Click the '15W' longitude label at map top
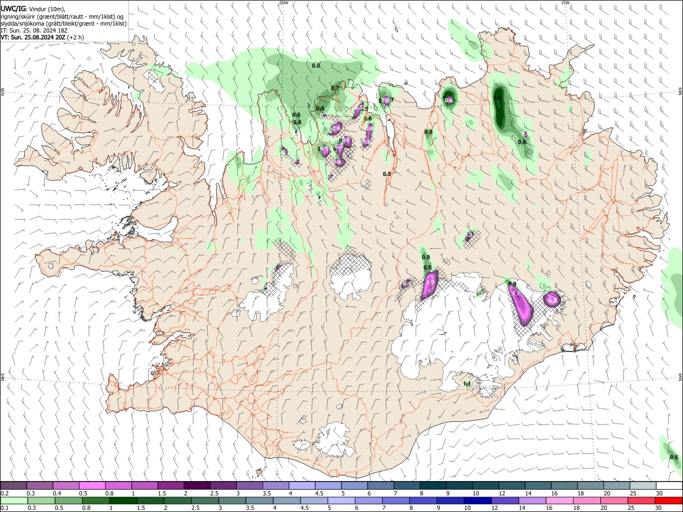This screenshot has height=512, width=683. (566, 3)
